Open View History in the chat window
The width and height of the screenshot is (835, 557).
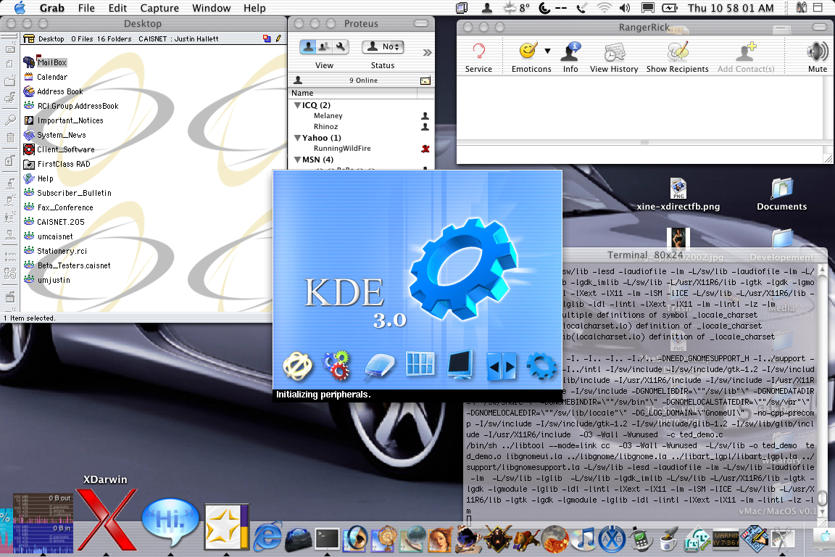(613, 57)
